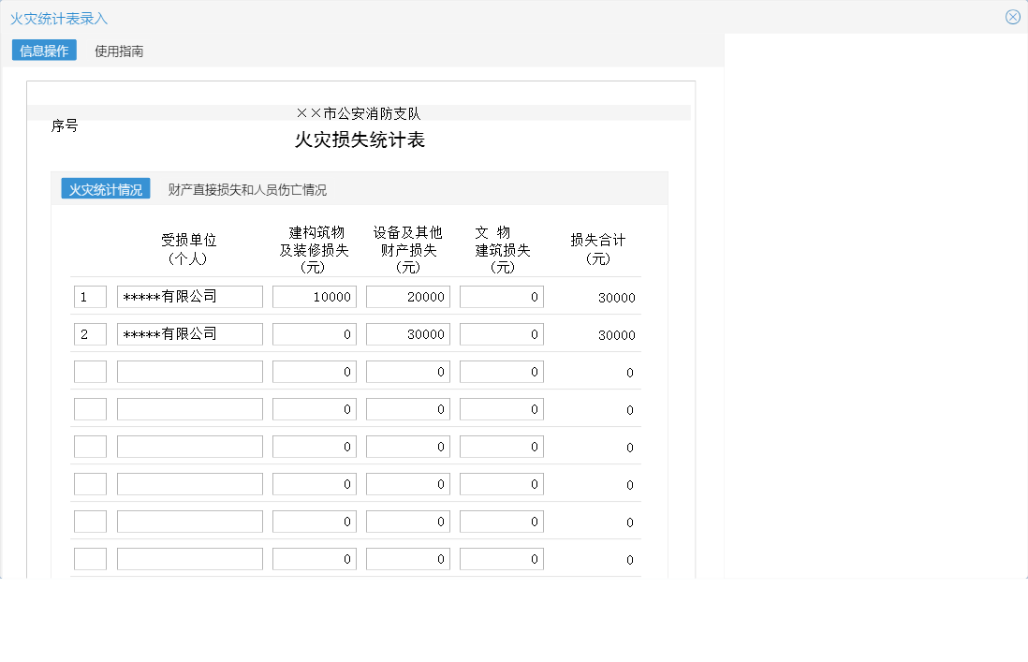Image resolution: width=1028 pixels, height=662 pixels.
Task: Click the 受损单位 field showing *****有限公司 in row 1
Action: pos(189,296)
